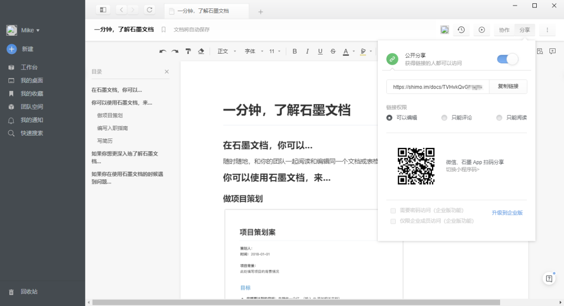The image size is (564, 306).
Task: Click the 切换小程序码 link
Action: (x=463, y=169)
